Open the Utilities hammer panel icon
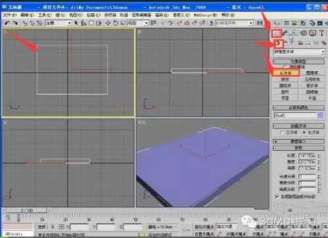This screenshot has width=328, height=238. point(321,33)
